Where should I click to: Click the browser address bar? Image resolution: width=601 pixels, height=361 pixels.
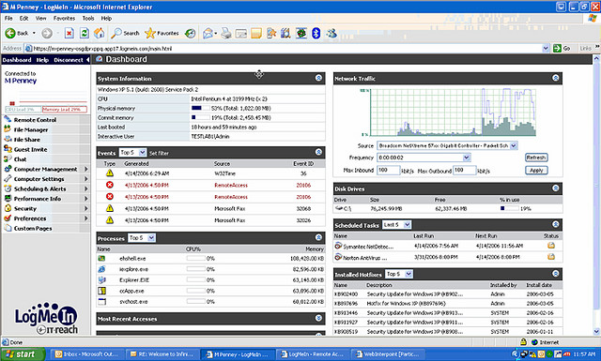click(x=287, y=48)
